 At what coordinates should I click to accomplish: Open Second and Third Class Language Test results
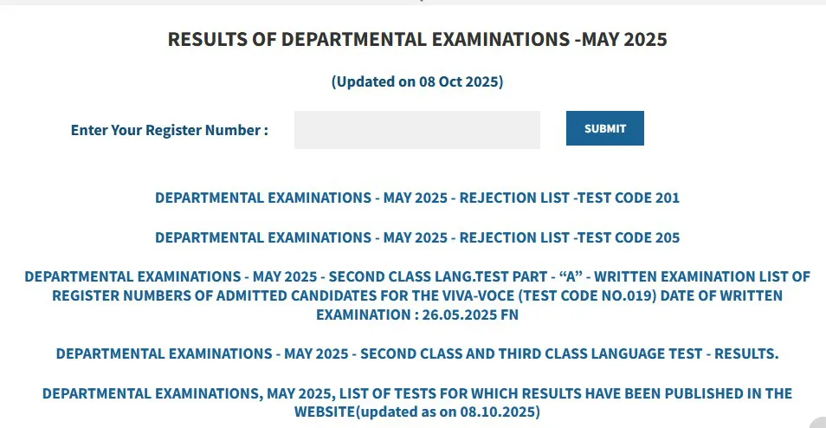click(416, 353)
